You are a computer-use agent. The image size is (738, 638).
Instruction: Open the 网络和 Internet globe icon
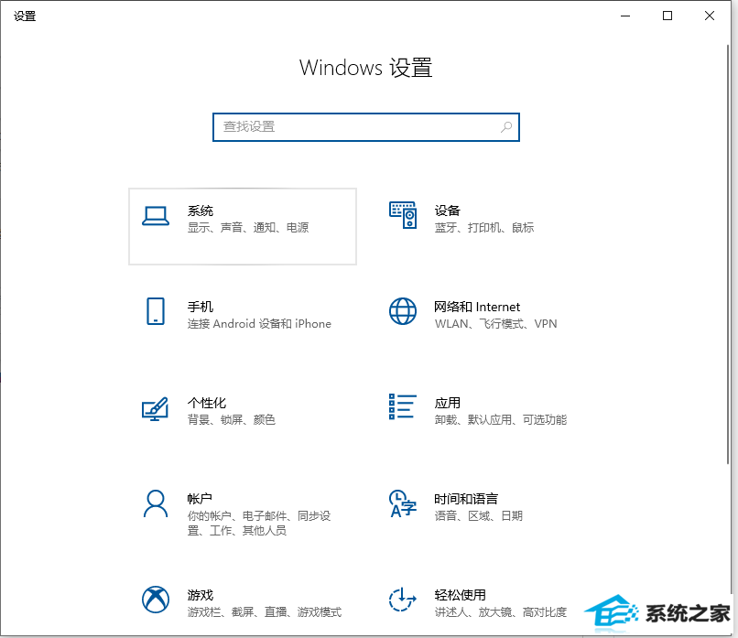tap(403, 311)
